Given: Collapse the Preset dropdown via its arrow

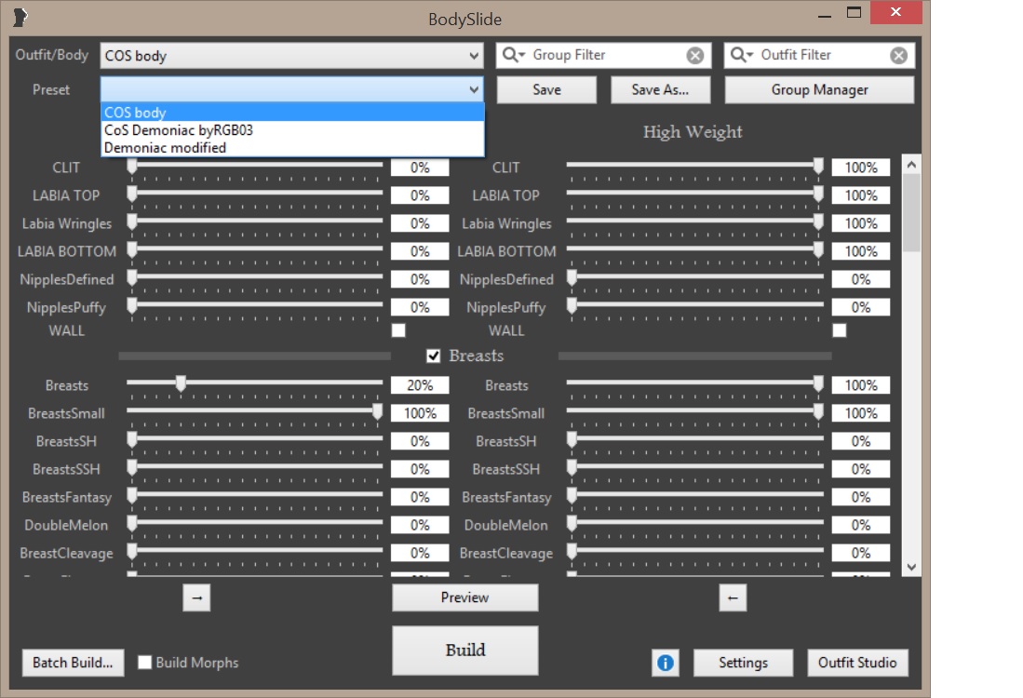Looking at the screenshot, I should click(x=475, y=89).
